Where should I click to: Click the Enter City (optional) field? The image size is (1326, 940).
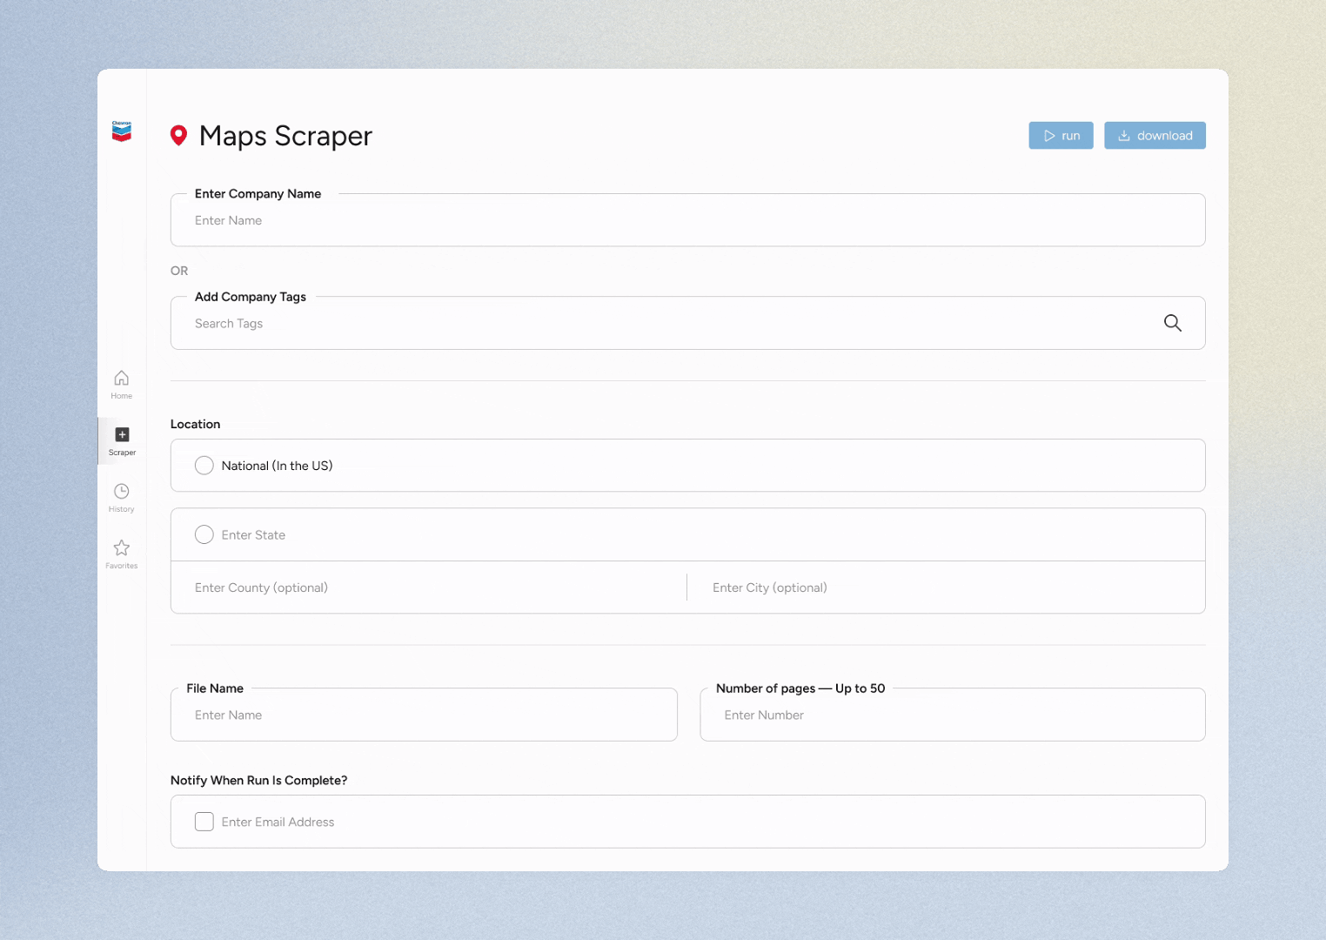947,587
